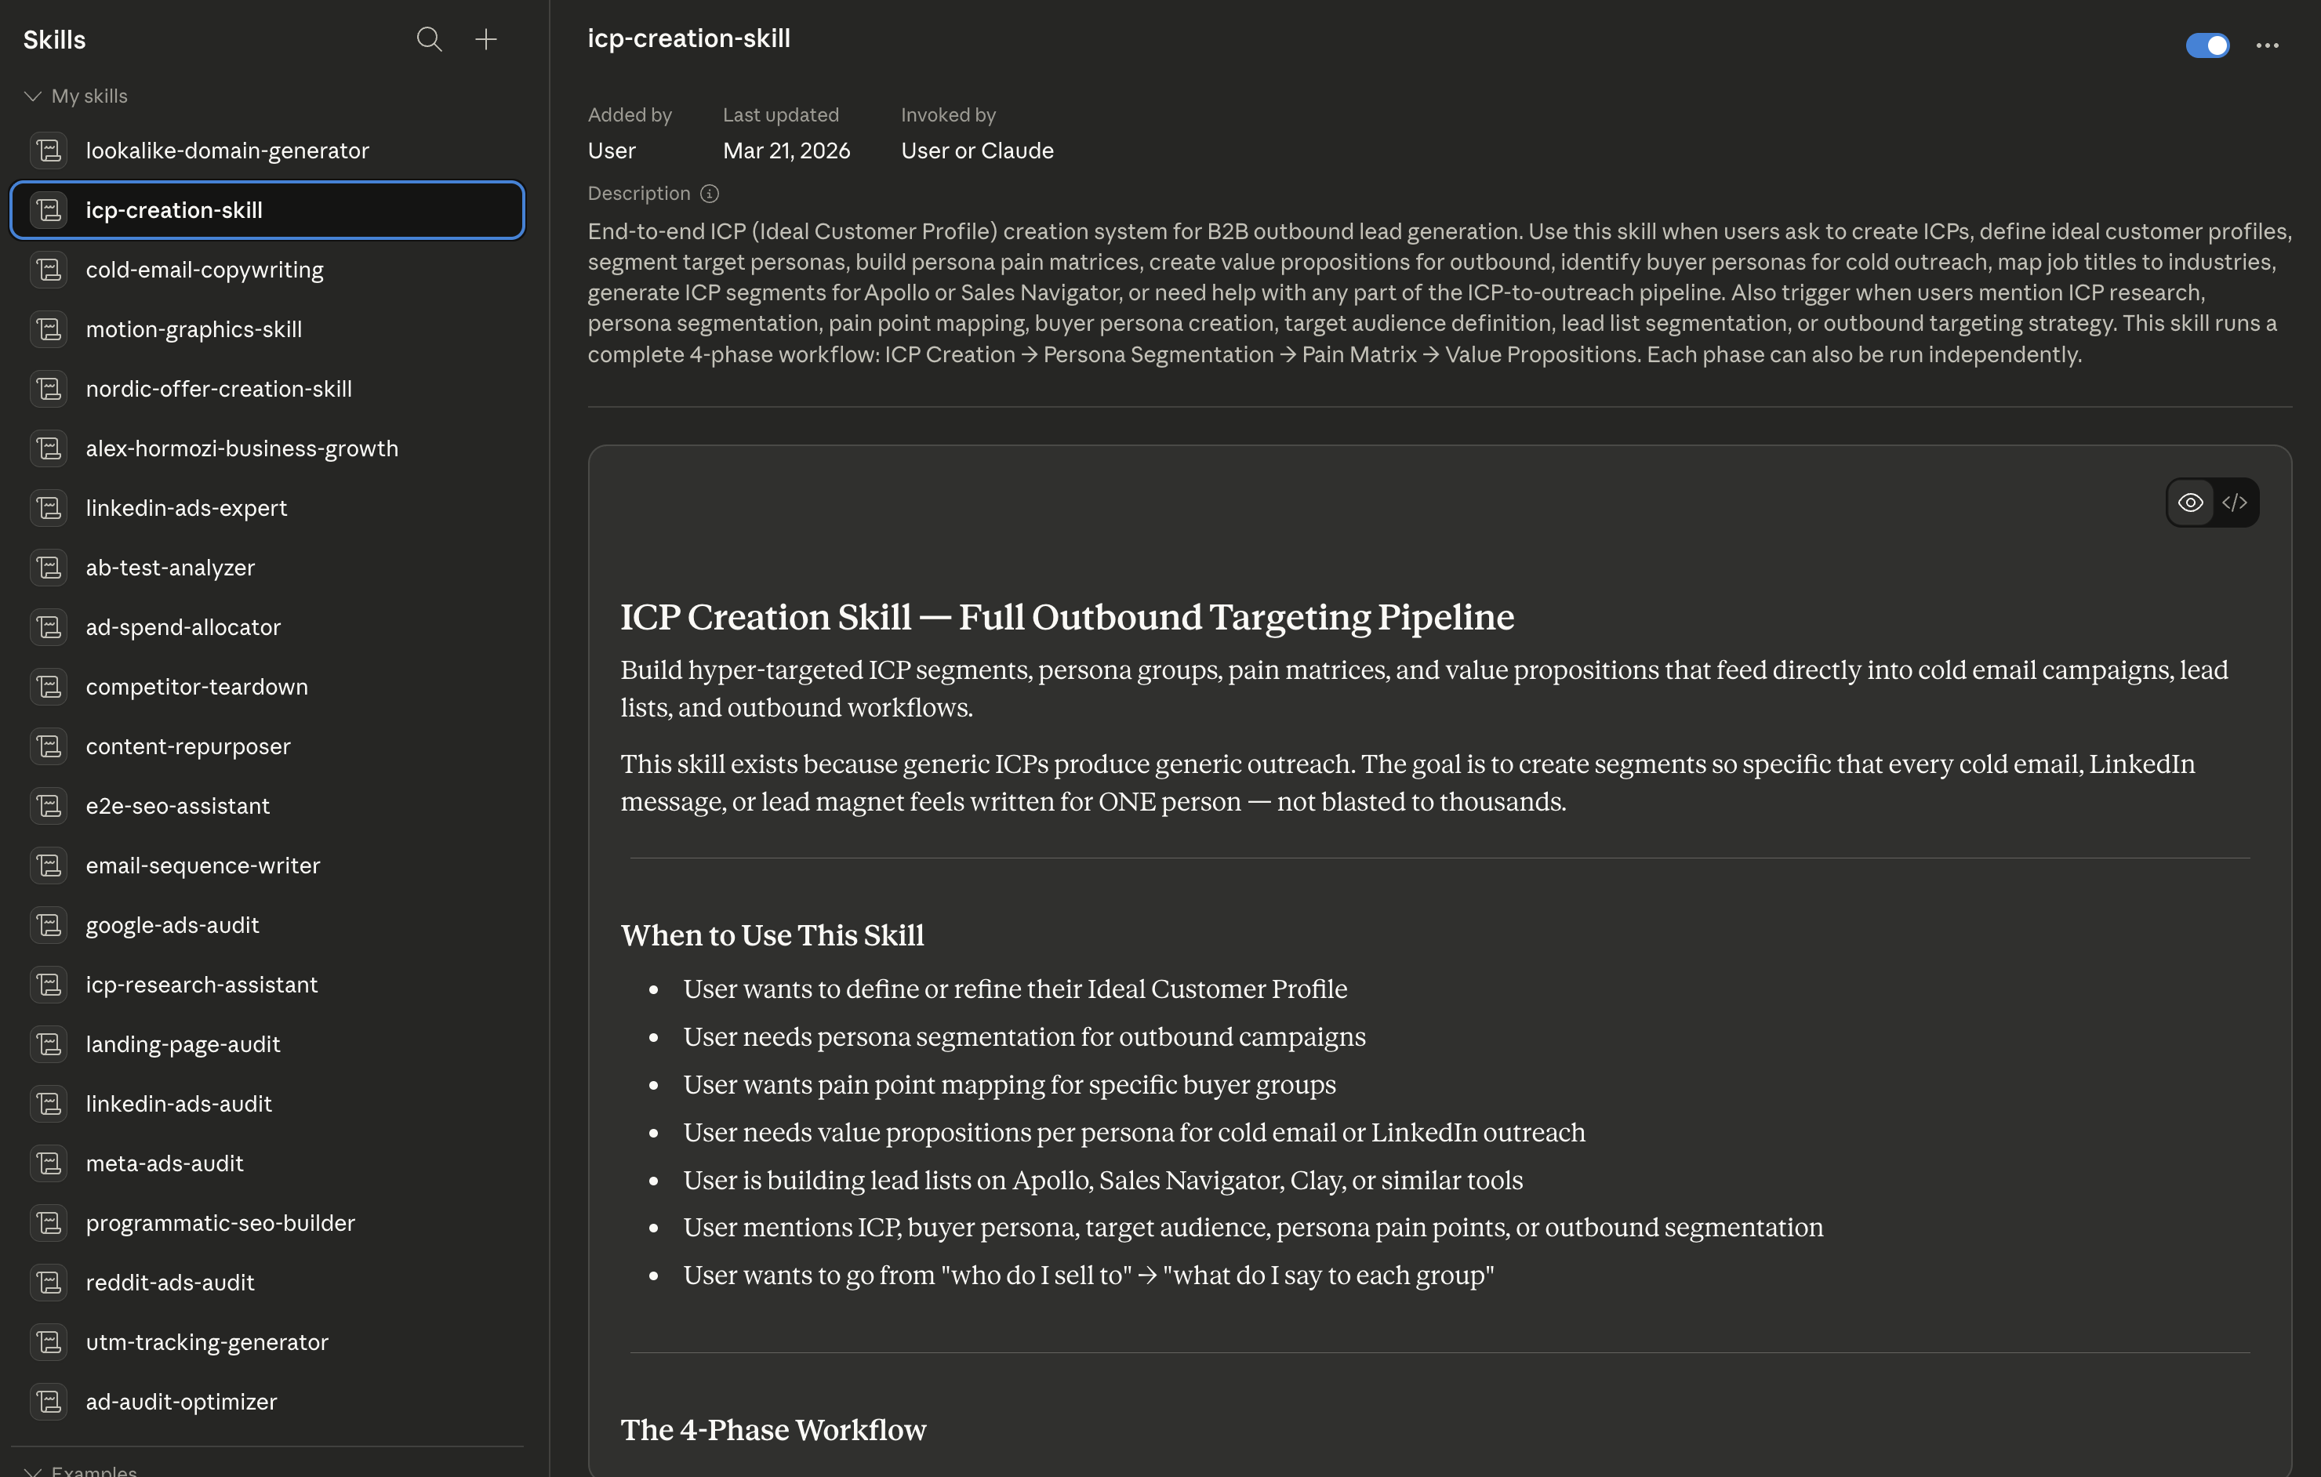Select content-repurposer skill
This screenshot has width=2321, height=1477.
click(x=267, y=746)
